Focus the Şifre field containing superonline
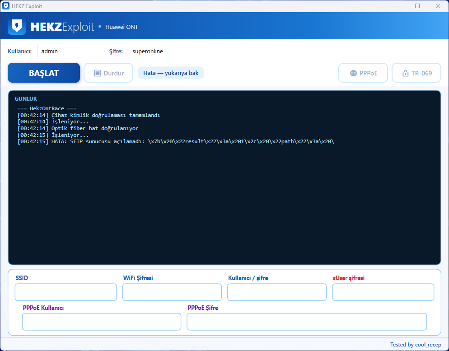449x351 pixels. click(168, 51)
